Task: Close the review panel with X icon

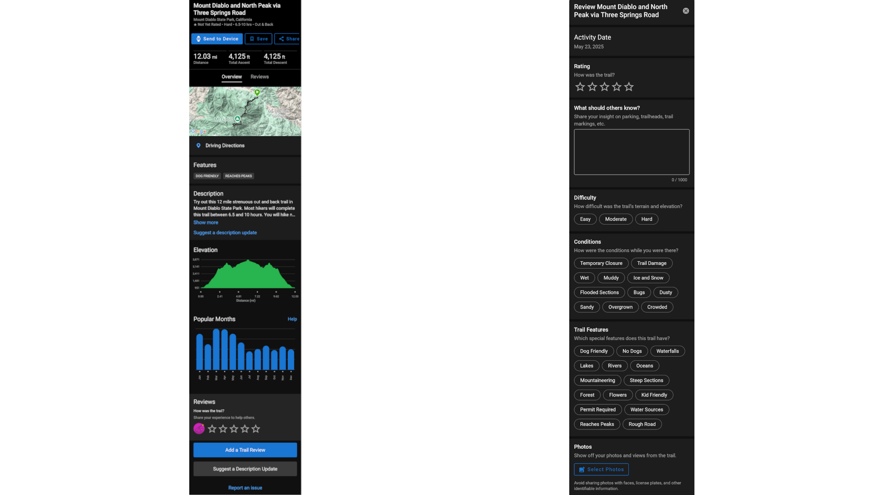Action: [686, 11]
